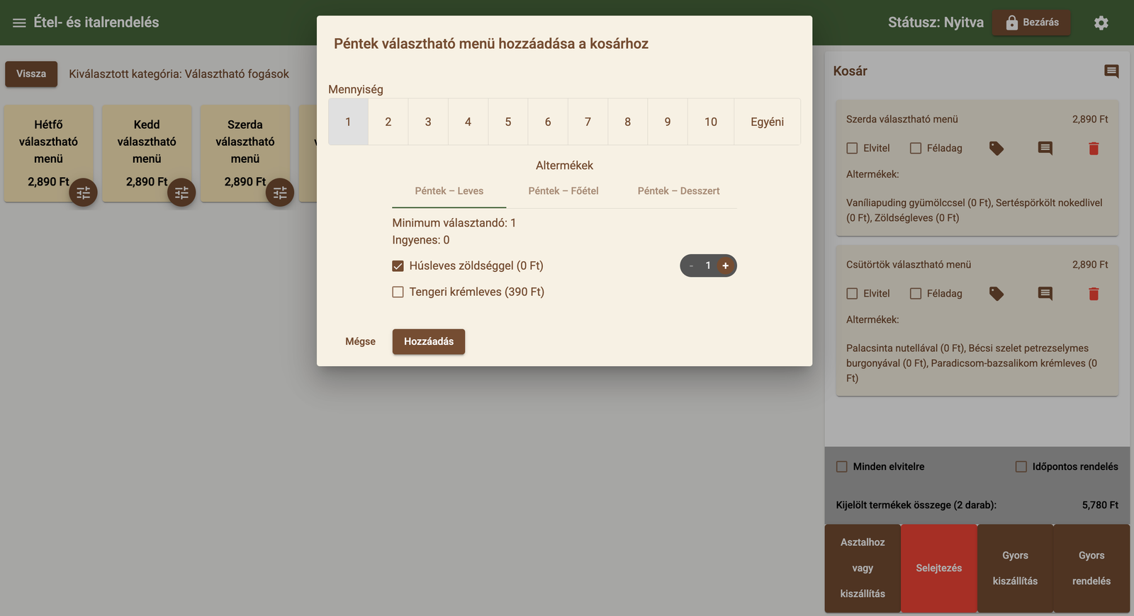This screenshot has height=616, width=1134.
Task: Add comment to Szerda választható menü item
Action: coord(1045,148)
